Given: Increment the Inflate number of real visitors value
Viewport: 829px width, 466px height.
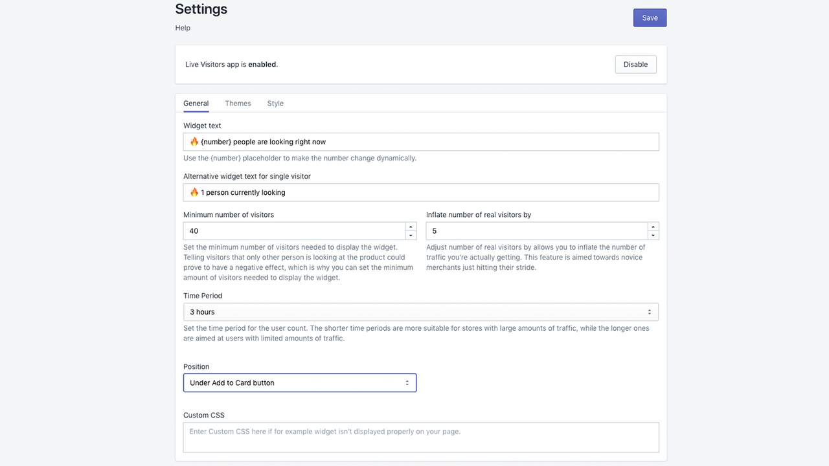Looking at the screenshot, I should [652, 227].
